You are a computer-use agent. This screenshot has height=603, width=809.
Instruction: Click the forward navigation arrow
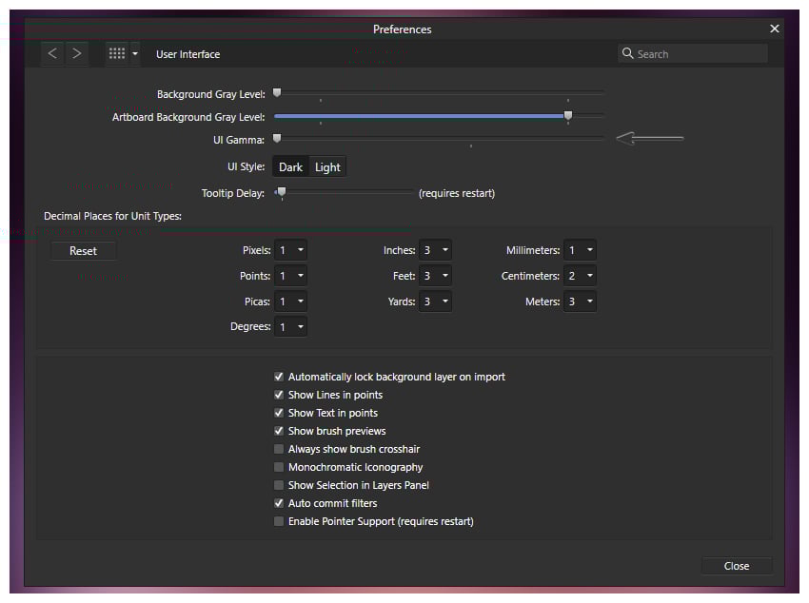click(77, 53)
